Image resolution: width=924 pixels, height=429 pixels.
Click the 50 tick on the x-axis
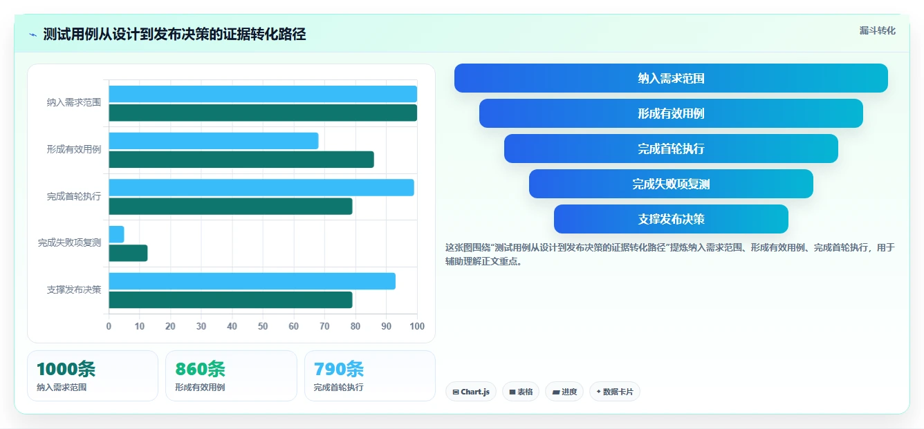pos(263,326)
